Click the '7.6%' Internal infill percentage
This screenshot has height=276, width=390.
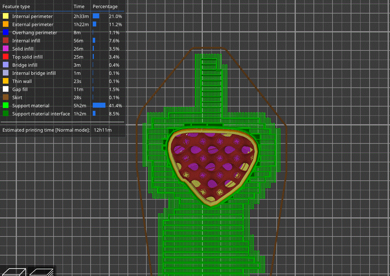click(114, 41)
